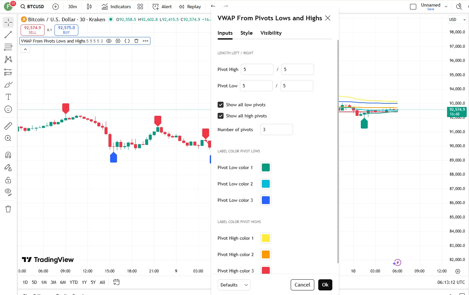
Task: Click the Pivot High right length field
Action: pyautogui.click(x=298, y=69)
